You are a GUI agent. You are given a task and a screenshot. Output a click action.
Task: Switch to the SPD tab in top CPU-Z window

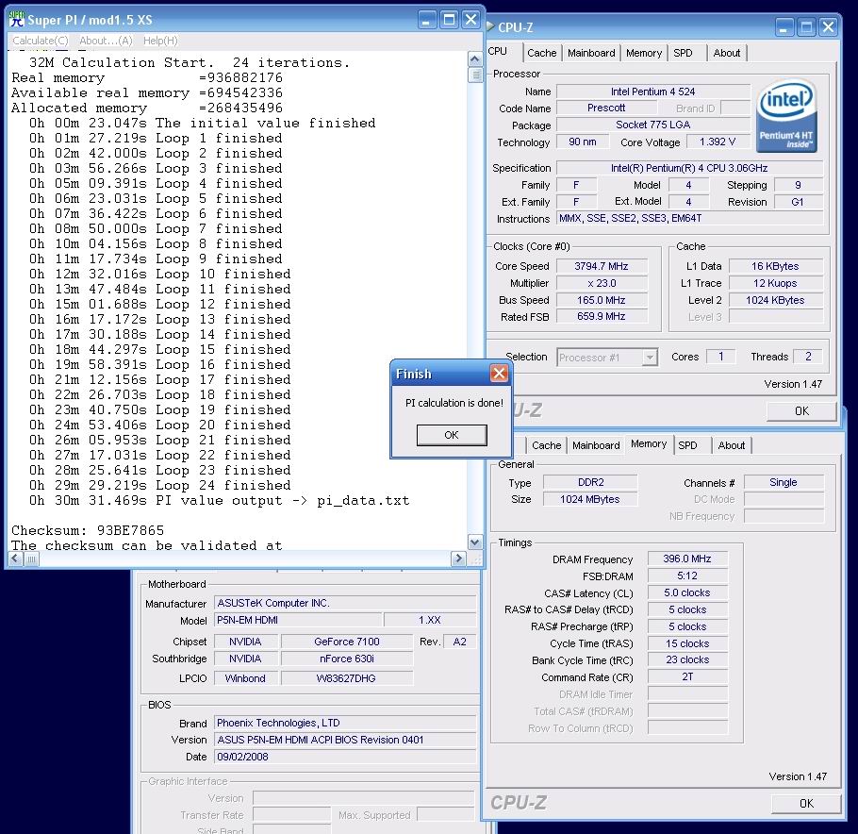(x=683, y=53)
